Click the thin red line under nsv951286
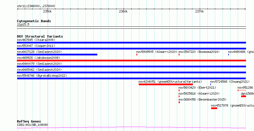Image resolution: width=254 pixels, height=131 pixels. tap(242, 90)
